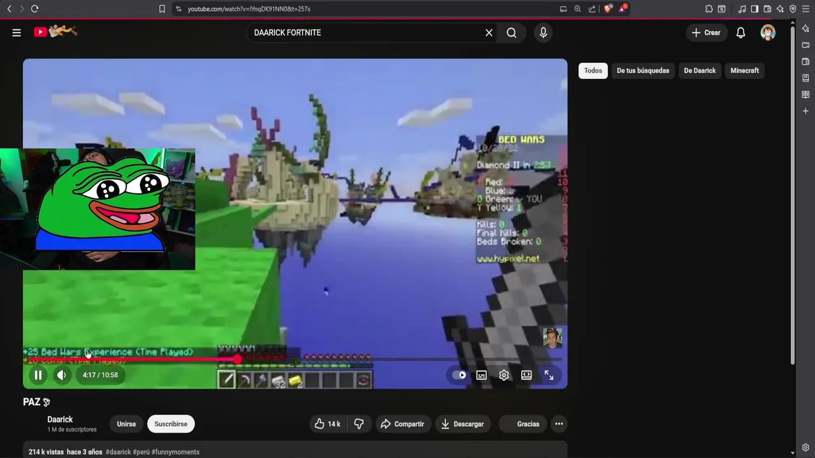Seek on the red progress bar
This screenshot has height=458, width=815.
point(295,359)
